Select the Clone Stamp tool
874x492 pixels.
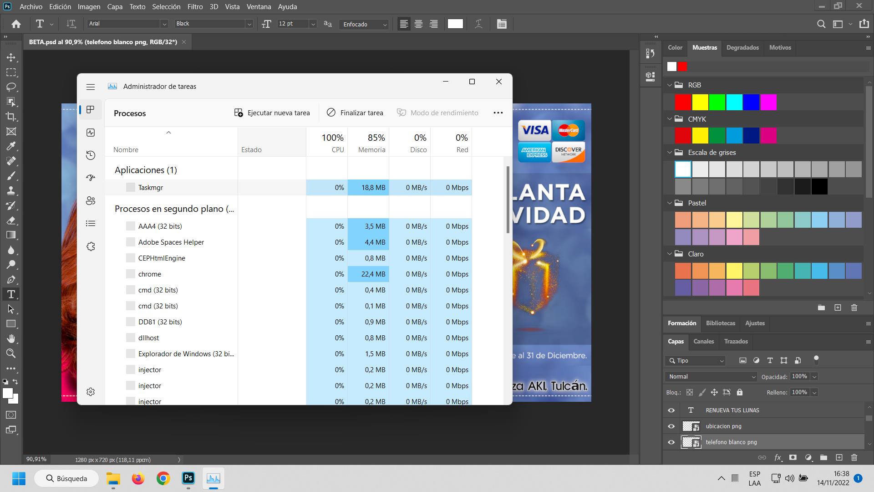pyautogui.click(x=11, y=190)
